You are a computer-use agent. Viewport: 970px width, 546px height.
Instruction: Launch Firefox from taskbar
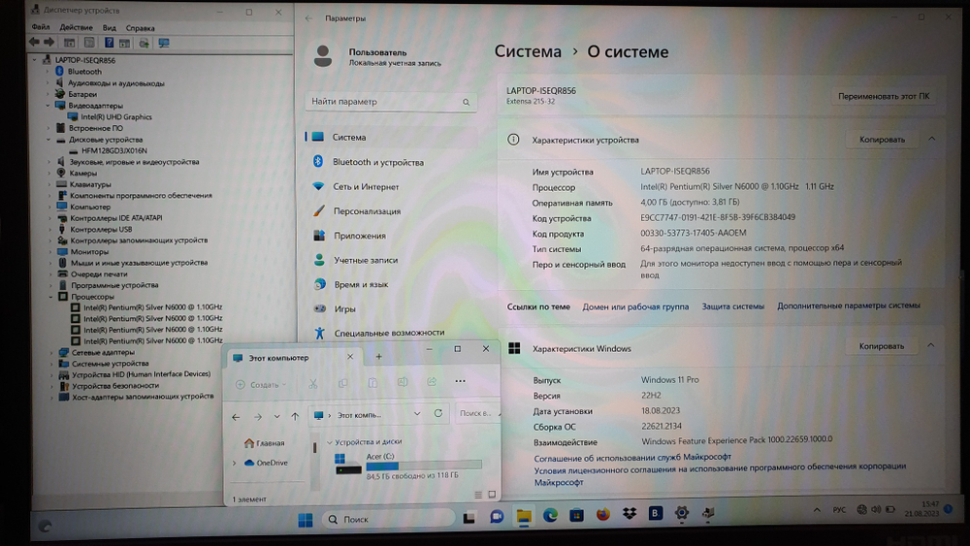tap(602, 514)
